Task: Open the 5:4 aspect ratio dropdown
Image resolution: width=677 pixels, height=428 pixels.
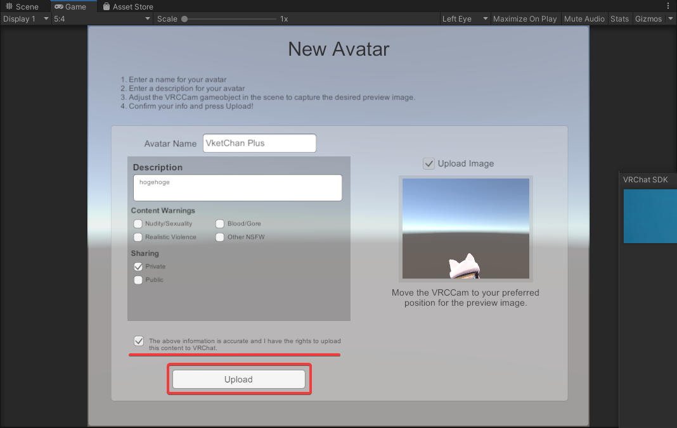Action: coord(101,19)
